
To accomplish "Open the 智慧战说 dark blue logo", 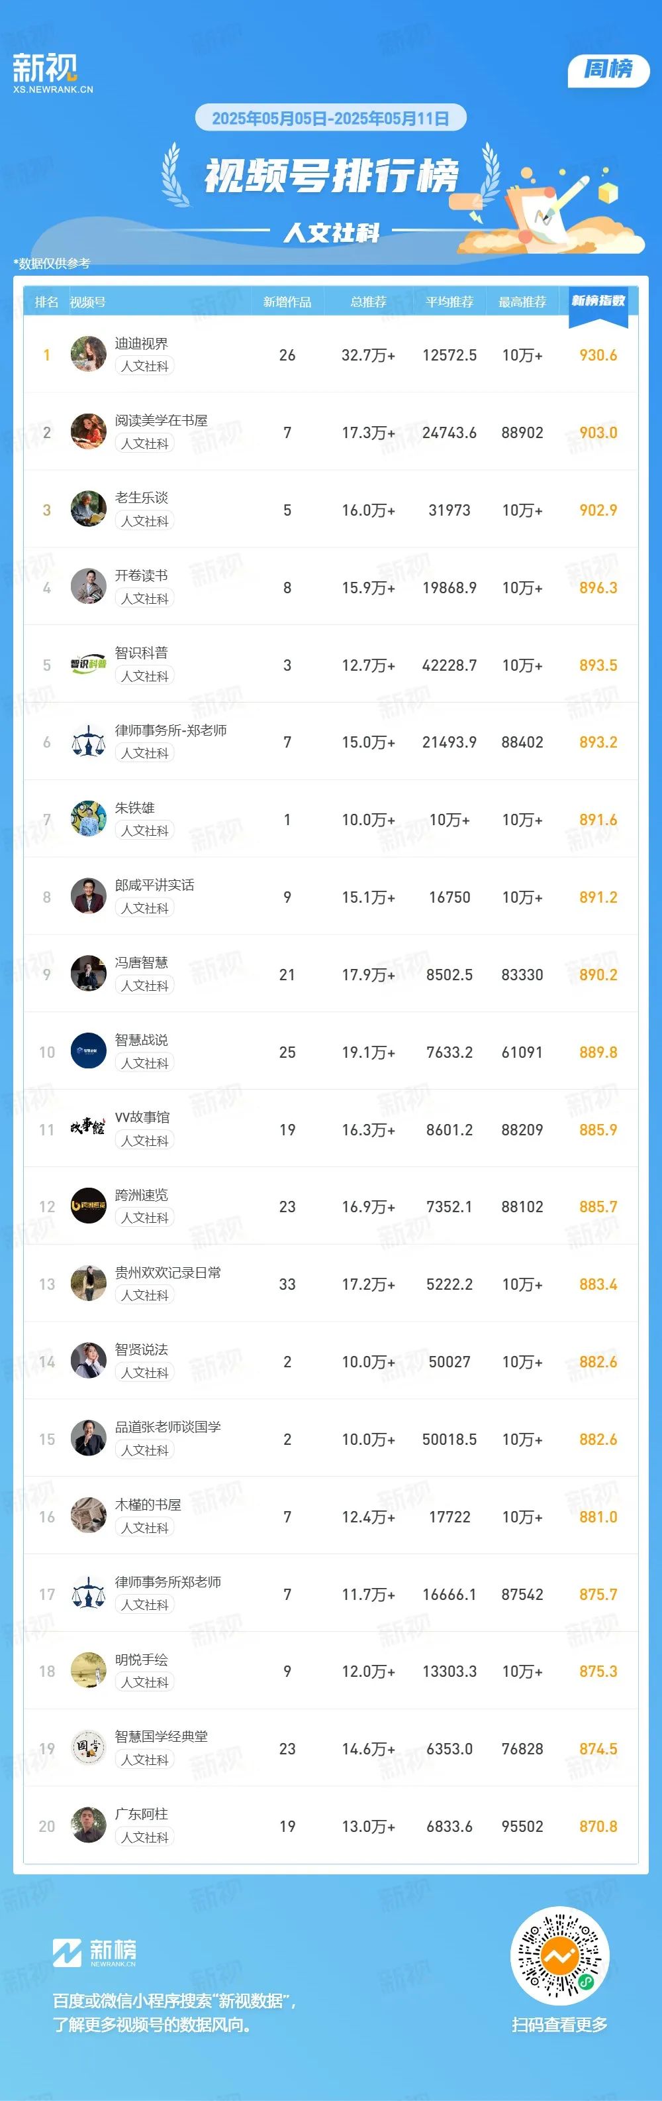I will click(x=88, y=1051).
